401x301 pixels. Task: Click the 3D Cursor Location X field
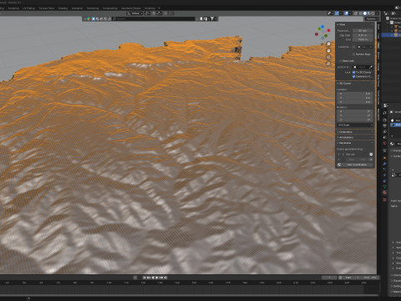(355, 94)
